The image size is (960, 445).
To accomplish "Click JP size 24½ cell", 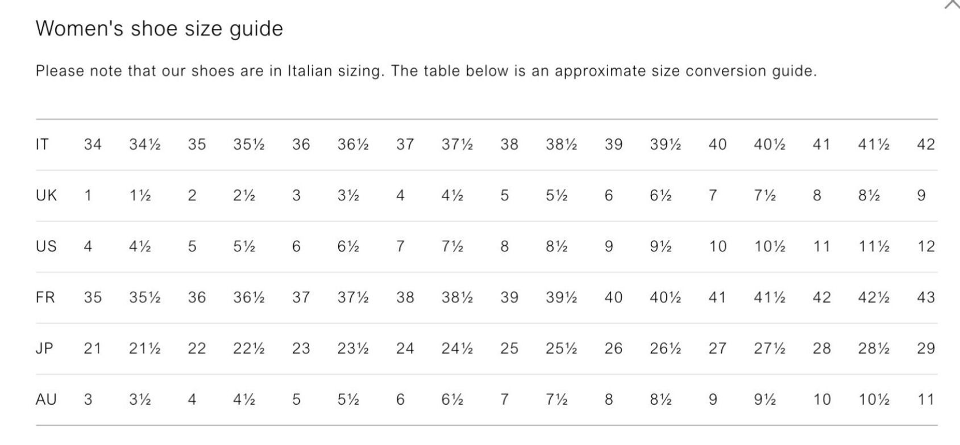I will point(457,348).
